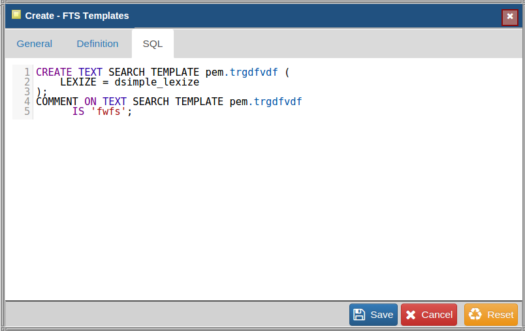Click the dsimple_lexize text in the SQL

tap(157, 82)
